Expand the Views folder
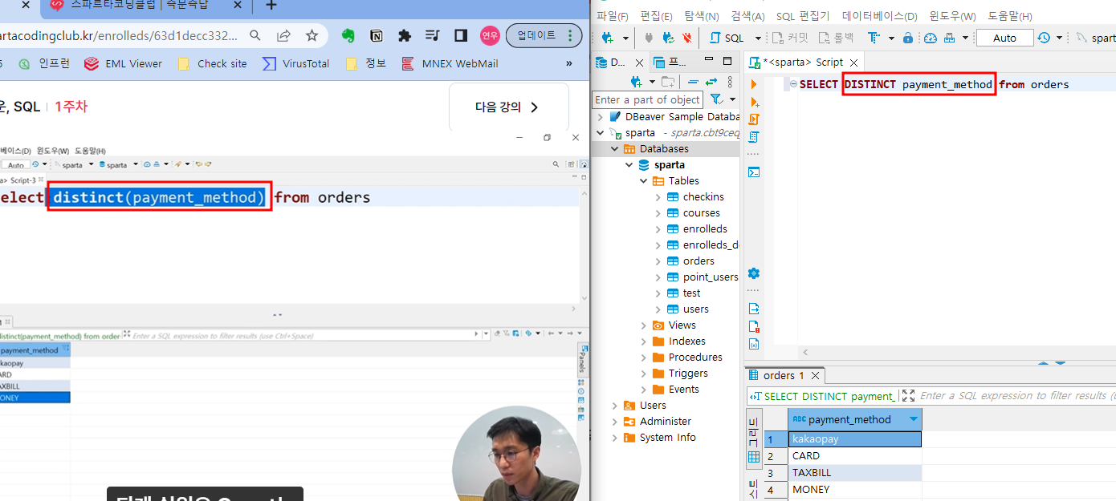Viewport: 1116px width, 501px height. pos(644,325)
